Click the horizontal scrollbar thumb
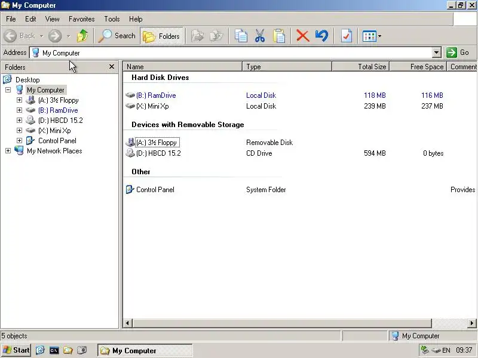Image resolution: width=478 pixels, height=358 pixels. pos(282,323)
